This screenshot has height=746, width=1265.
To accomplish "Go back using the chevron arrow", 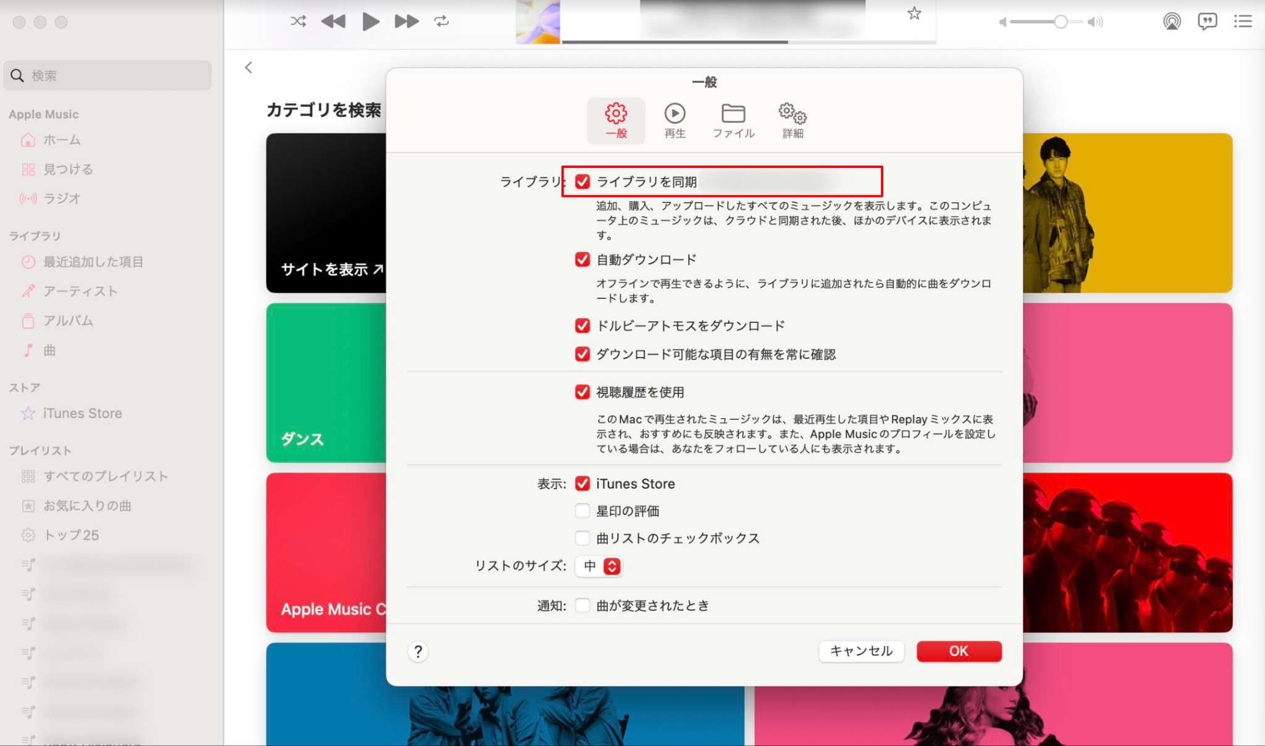I will pos(248,67).
